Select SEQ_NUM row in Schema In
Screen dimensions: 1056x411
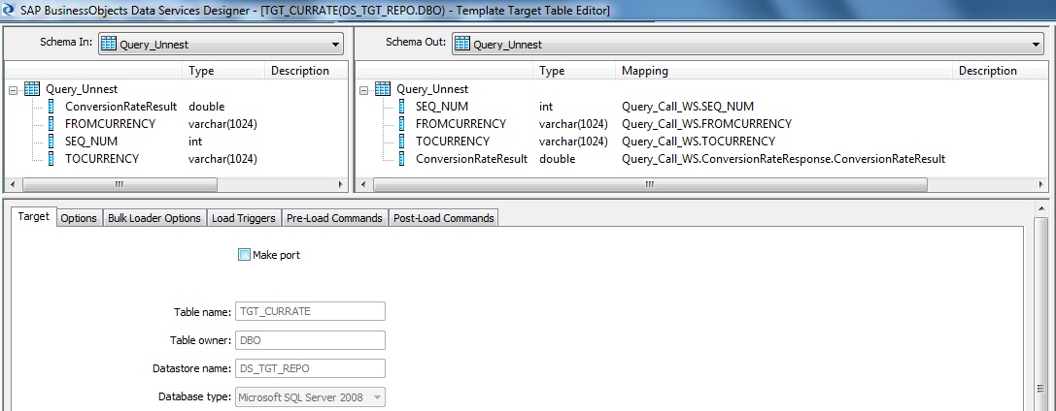177,141
